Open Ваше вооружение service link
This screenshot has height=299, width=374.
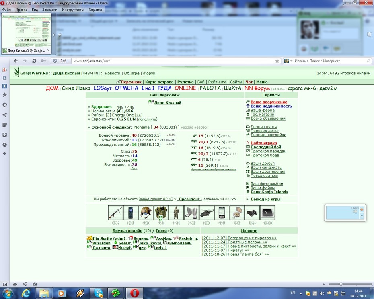point(269,102)
